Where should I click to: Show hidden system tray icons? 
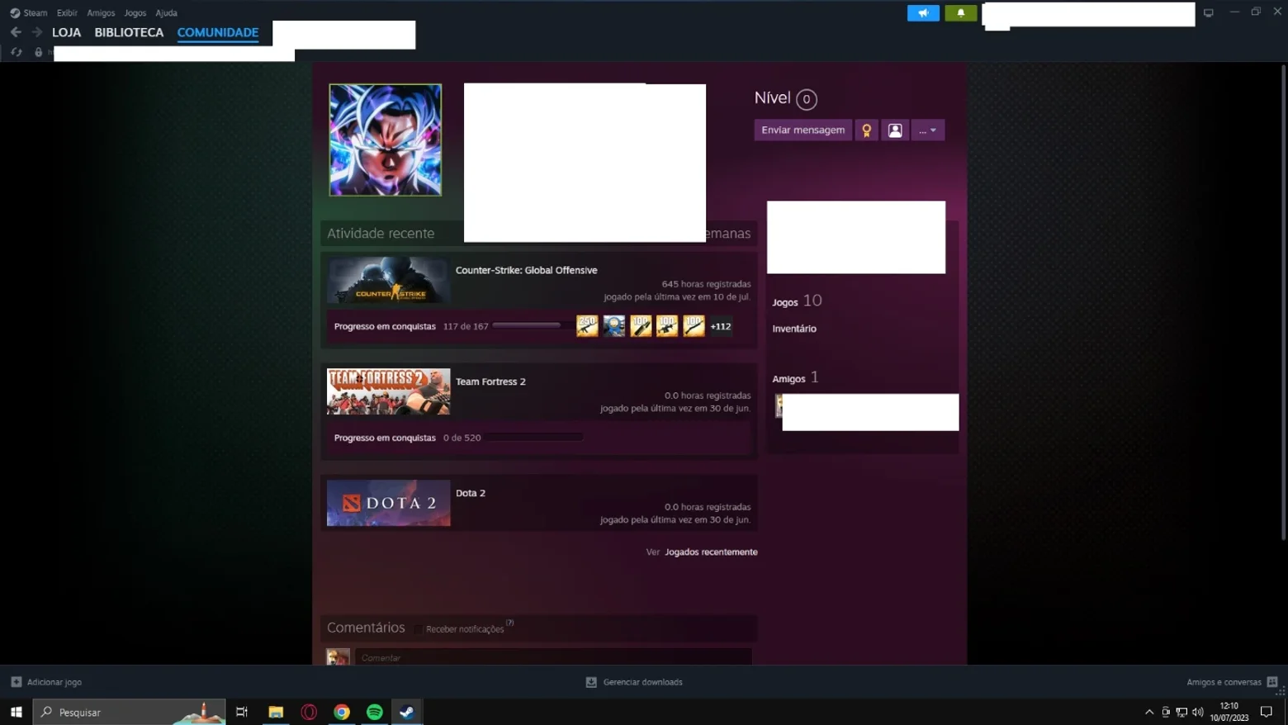point(1149,712)
